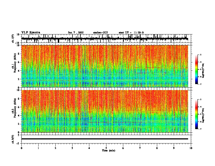Click the date text 'Jan. 7 , 2025'
The height and width of the screenshot is (166, 215).
(x=76, y=33)
